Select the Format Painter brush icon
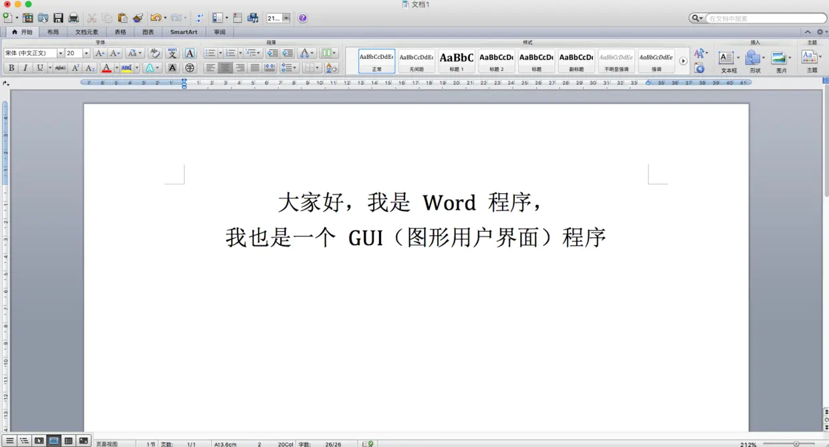 pos(138,18)
